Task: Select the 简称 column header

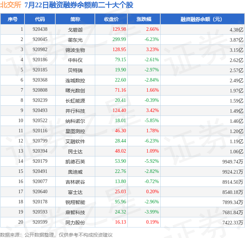Action: pos(75,19)
